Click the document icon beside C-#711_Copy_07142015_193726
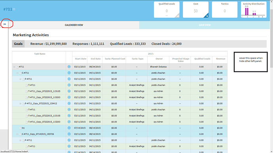 [x=20, y=134]
